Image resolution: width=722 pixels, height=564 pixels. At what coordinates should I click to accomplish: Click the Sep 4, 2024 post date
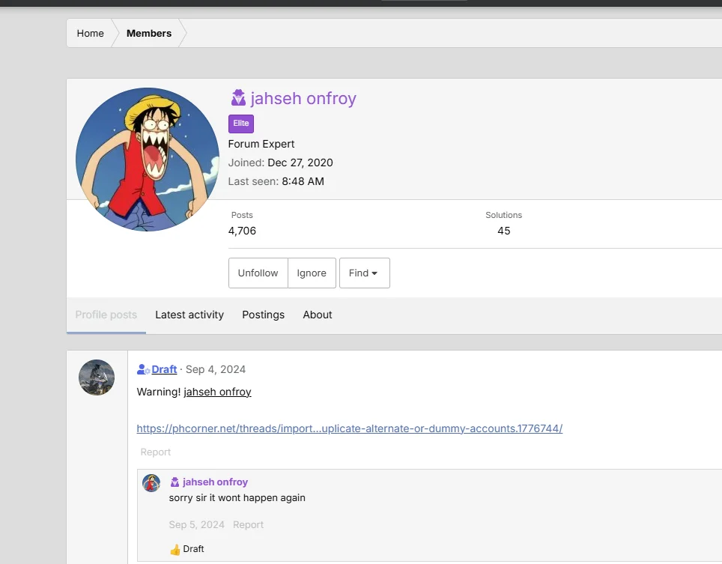tap(216, 369)
